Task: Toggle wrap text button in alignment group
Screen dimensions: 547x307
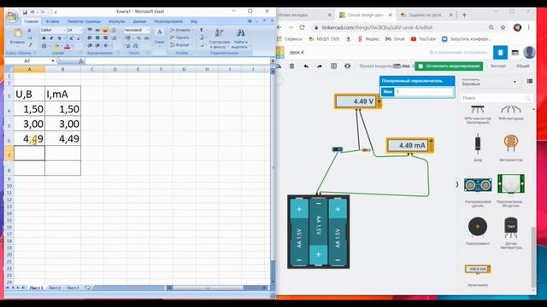Action: tap(114, 31)
